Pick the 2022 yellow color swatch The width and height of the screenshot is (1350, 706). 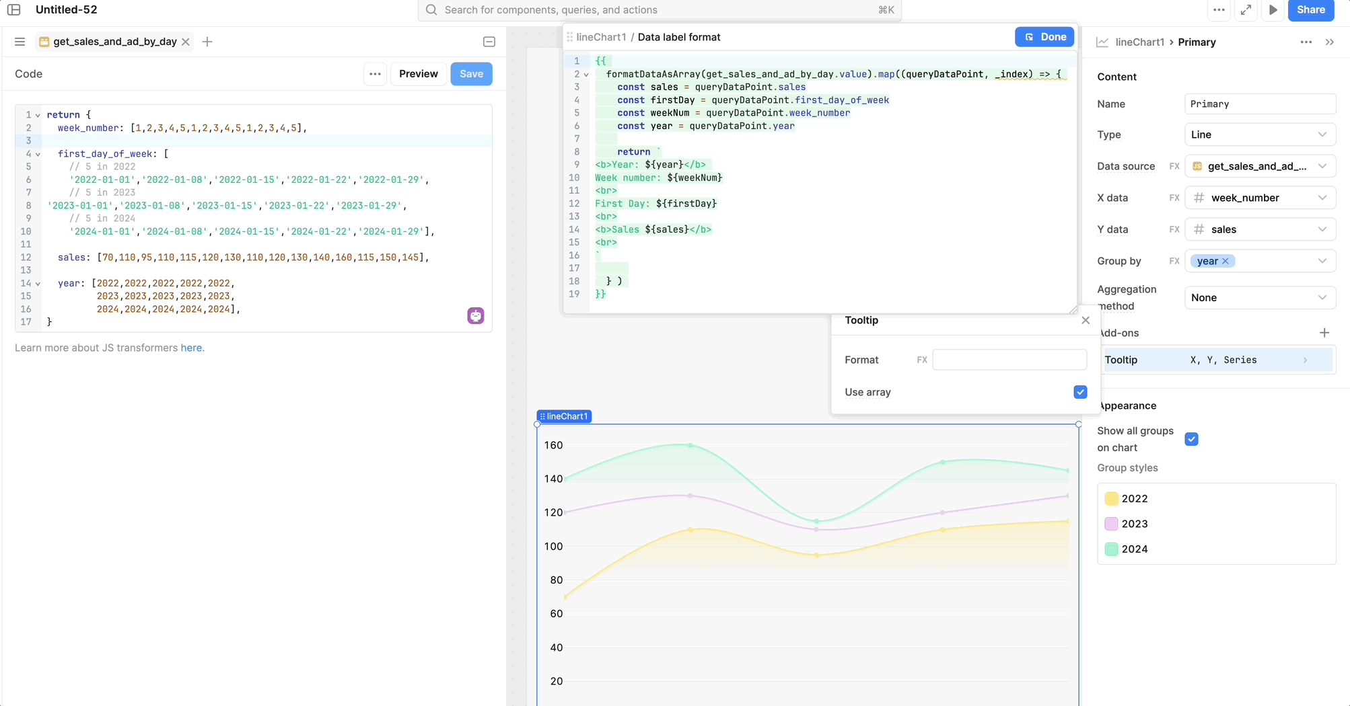click(1111, 498)
